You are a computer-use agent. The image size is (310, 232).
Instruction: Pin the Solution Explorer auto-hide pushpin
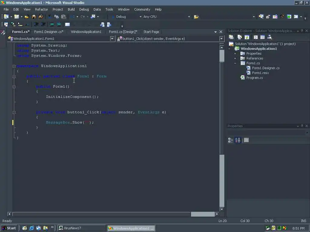click(302, 31)
